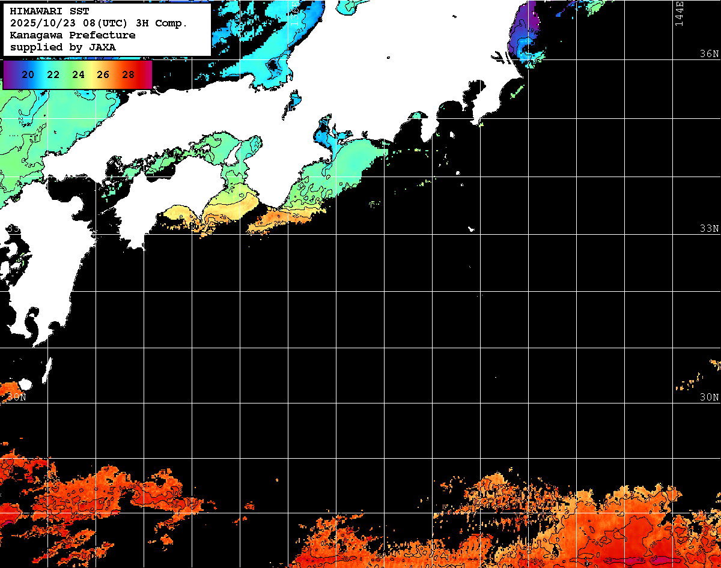Viewport: 721px width, 568px height.
Task: Click the 28 value on color scale
Action: pyautogui.click(x=128, y=75)
